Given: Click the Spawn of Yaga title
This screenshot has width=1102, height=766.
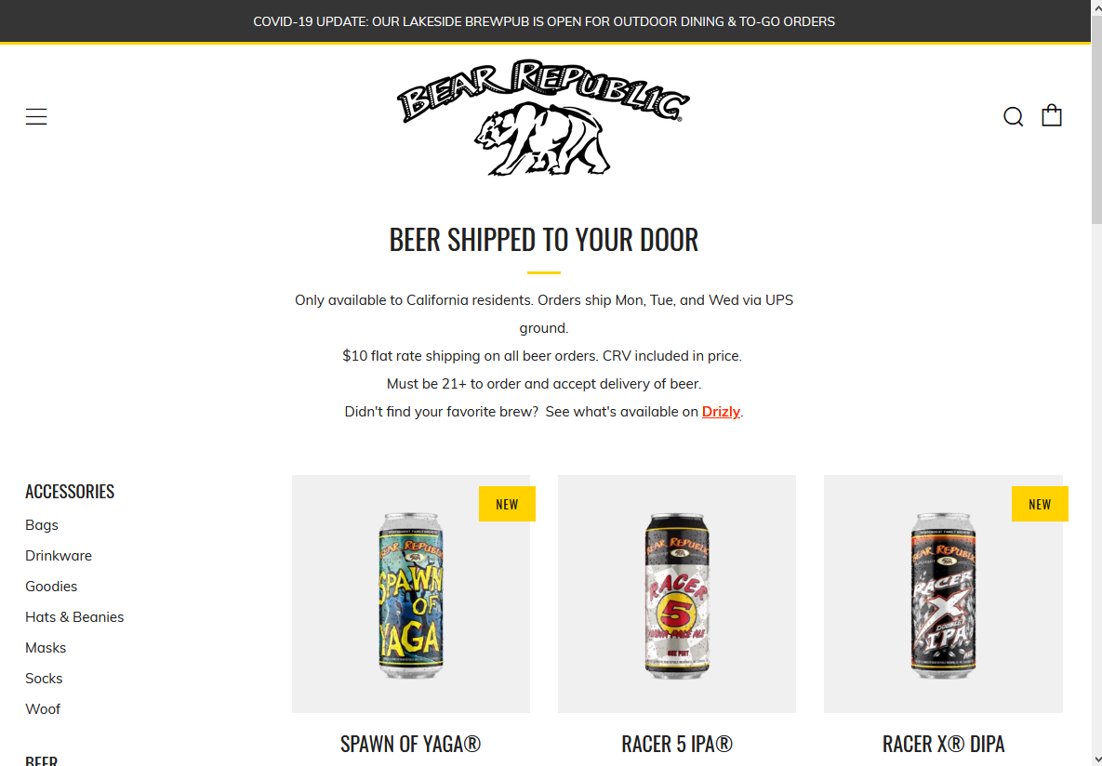Looking at the screenshot, I should click(411, 744).
